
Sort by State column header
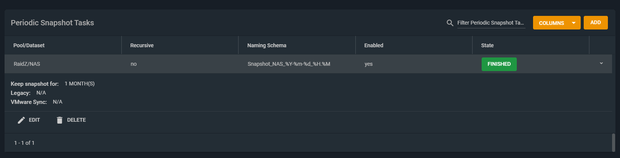click(x=487, y=45)
